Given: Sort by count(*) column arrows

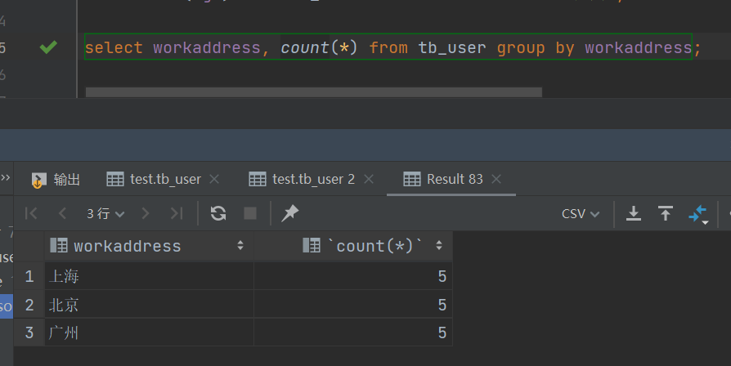Looking at the screenshot, I should 439,245.
